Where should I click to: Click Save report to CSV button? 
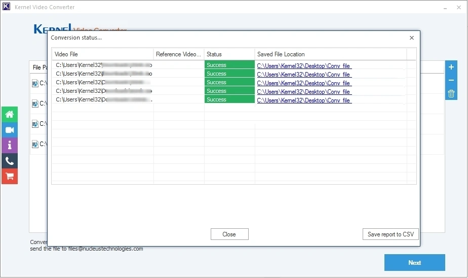coord(391,234)
